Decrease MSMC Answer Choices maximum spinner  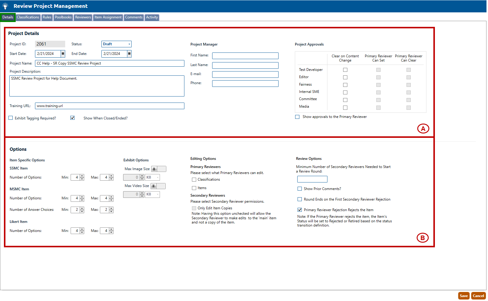111,211
